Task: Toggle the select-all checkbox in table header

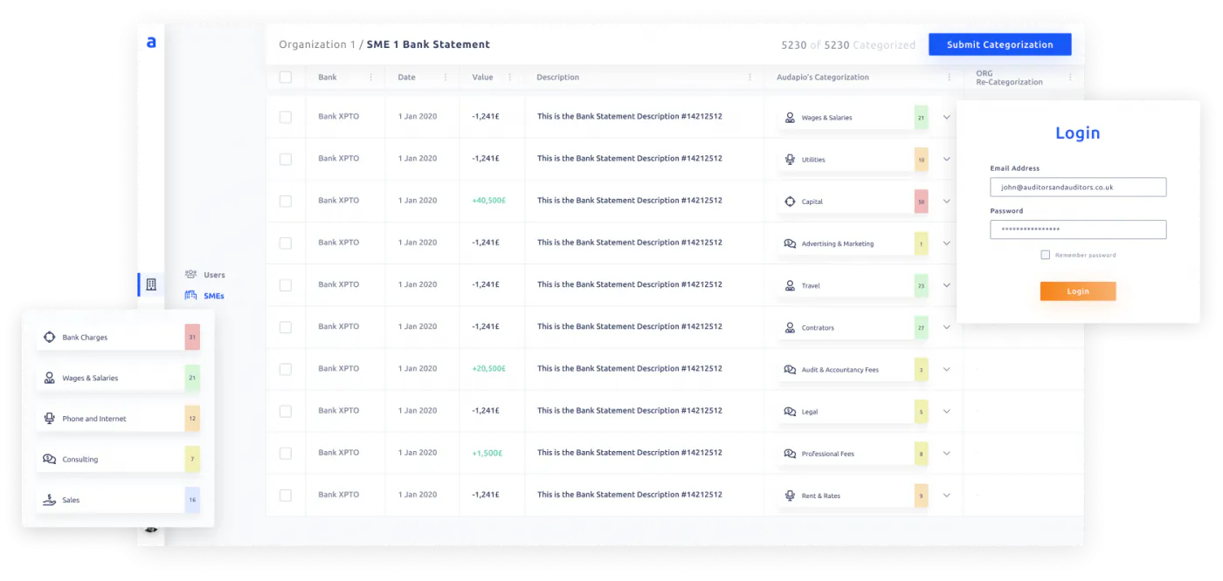Action: [286, 77]
